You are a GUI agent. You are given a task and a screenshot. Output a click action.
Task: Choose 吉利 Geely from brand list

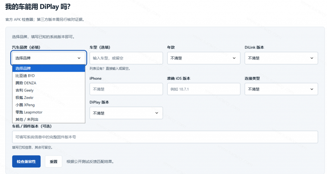[49, 90]
